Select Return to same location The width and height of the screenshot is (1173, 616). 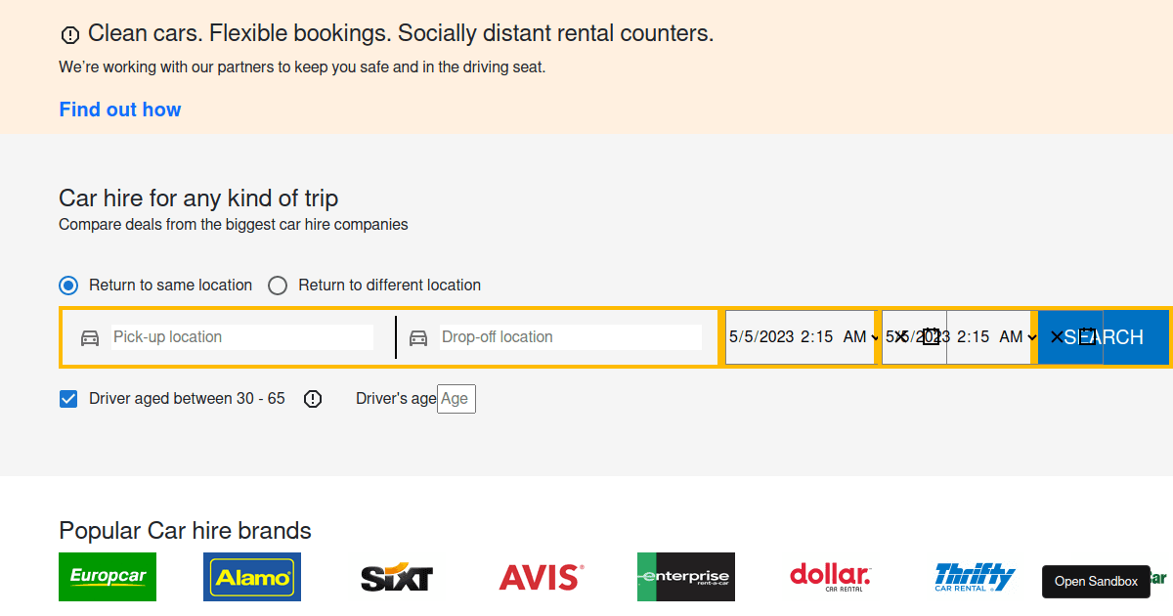point(68,285)
